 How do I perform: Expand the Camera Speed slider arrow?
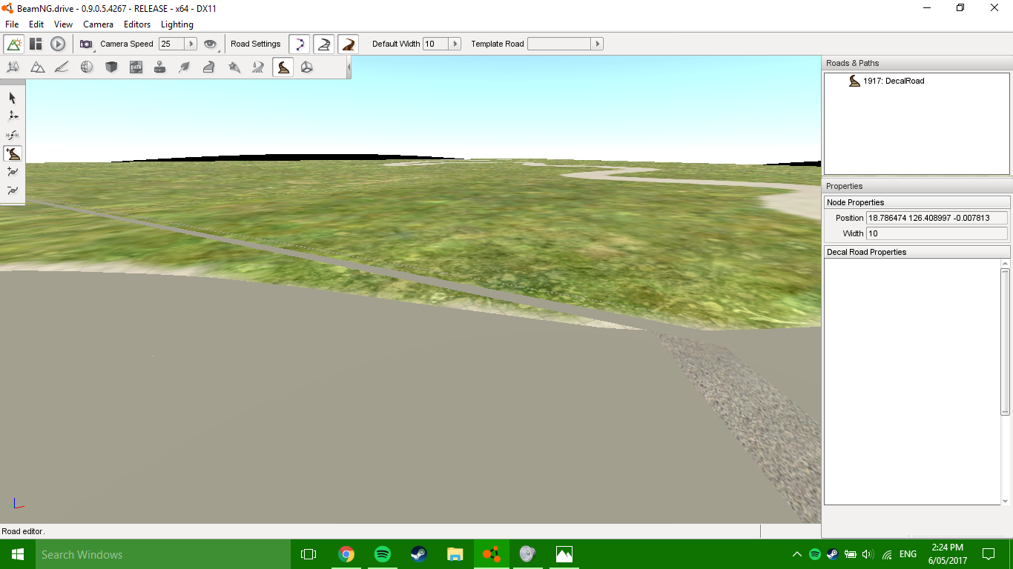(191, 44)
